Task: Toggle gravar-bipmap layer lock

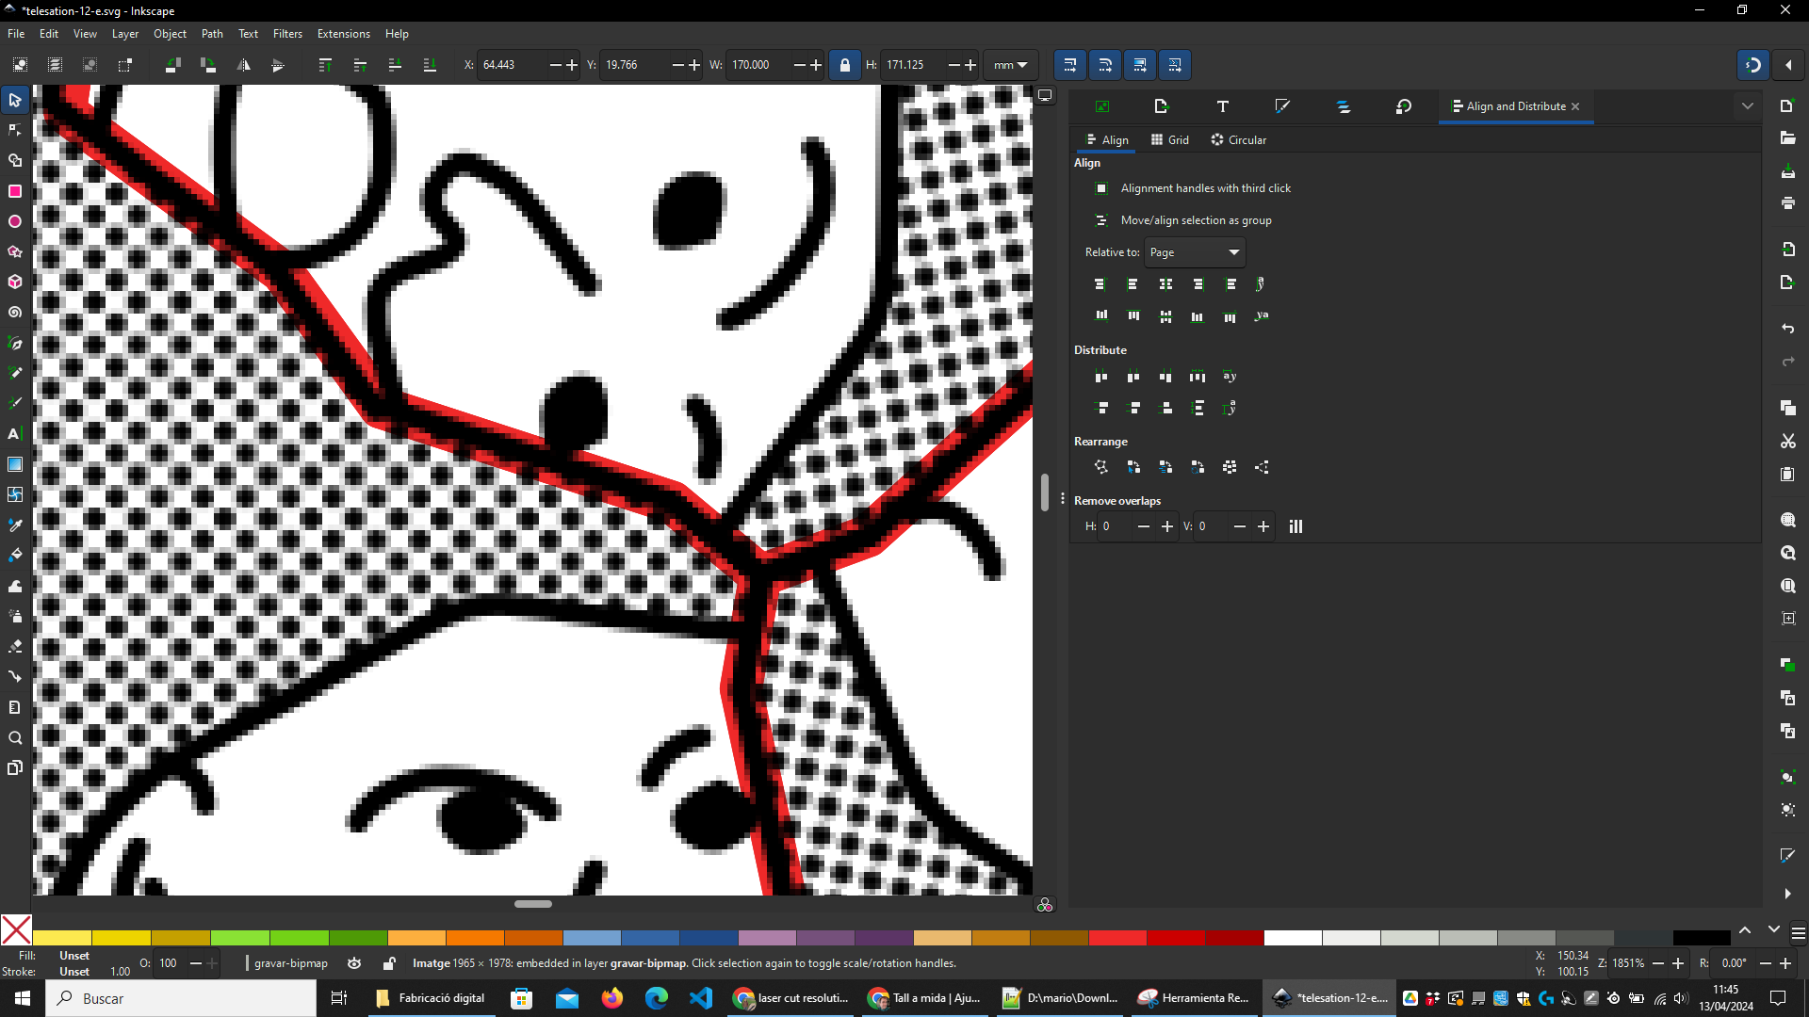Action: coord(388,963)
